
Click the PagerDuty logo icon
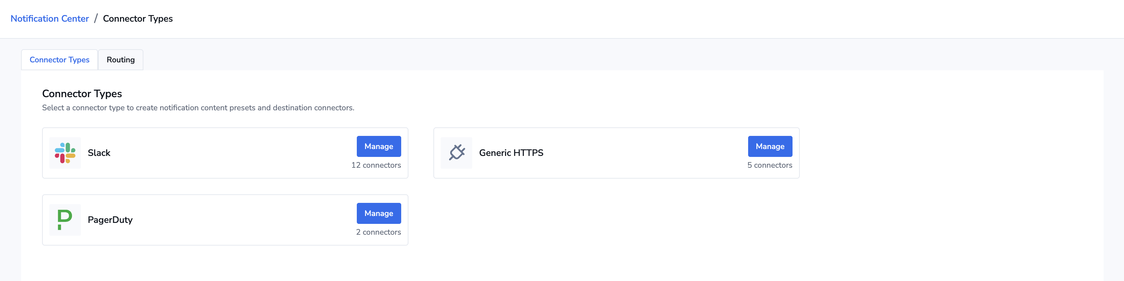point(65,220)
